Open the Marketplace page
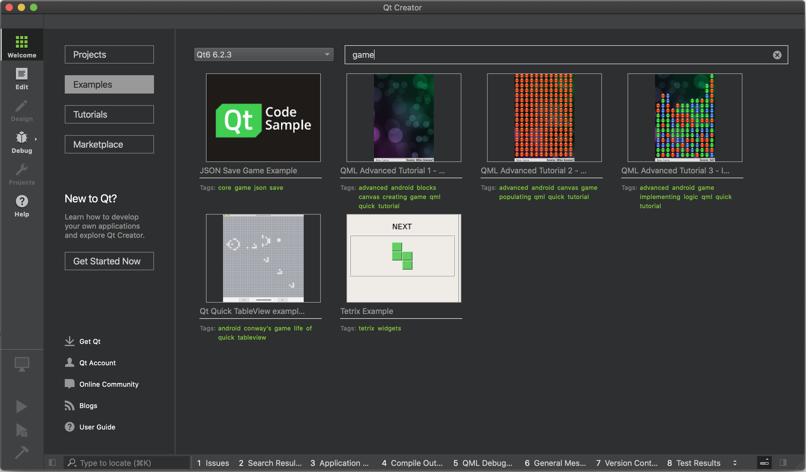Viewport: 806px width, 472px height. (109, 144)
